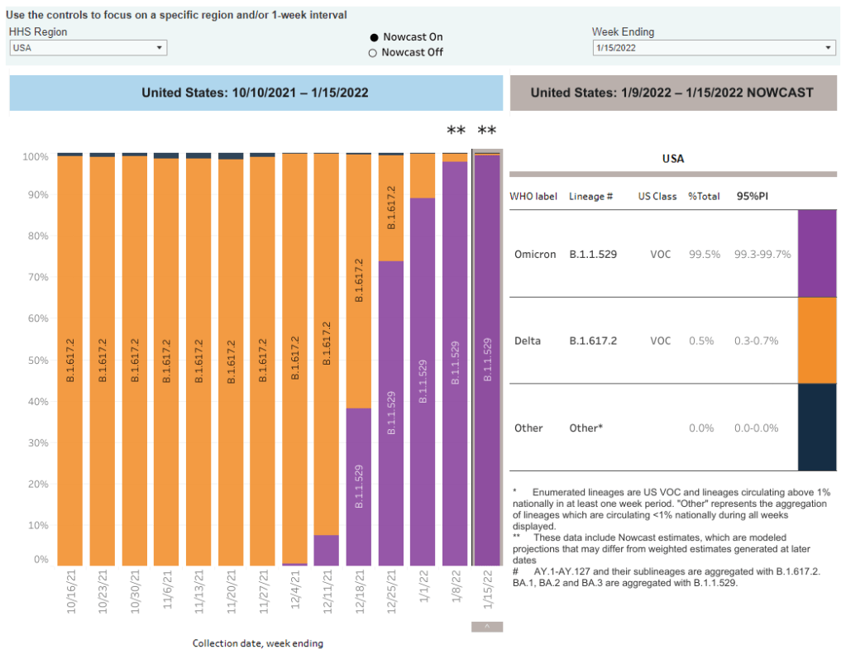Click the dark navy Other color swatch
846x654 pixels.
pyautogui.click(x=817, y=427)
